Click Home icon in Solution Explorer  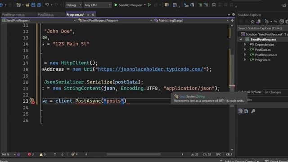point(252,22)
